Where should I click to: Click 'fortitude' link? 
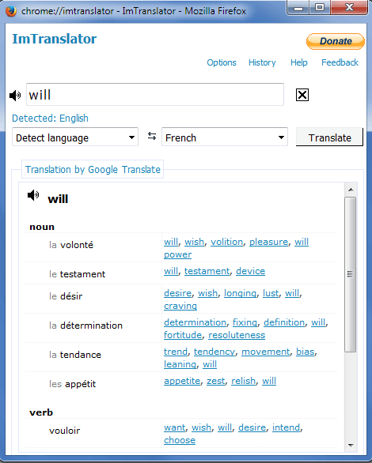183,335
